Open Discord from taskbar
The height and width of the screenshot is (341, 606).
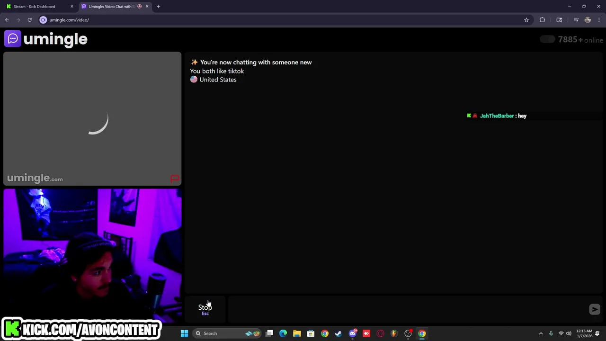[x=352, y=333]
